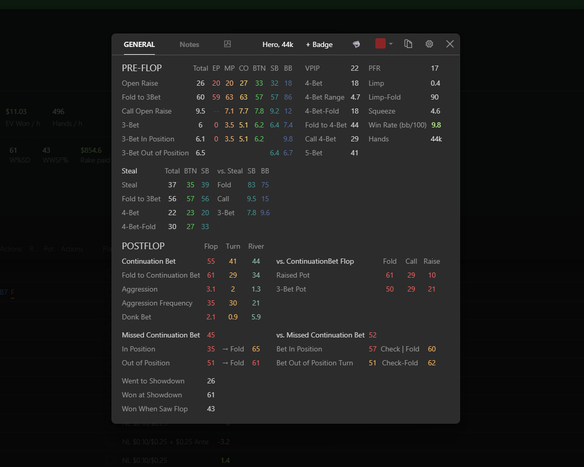Click the Limp value 0.4
Viewport: 584px width, 467px height.
[435, 84]
